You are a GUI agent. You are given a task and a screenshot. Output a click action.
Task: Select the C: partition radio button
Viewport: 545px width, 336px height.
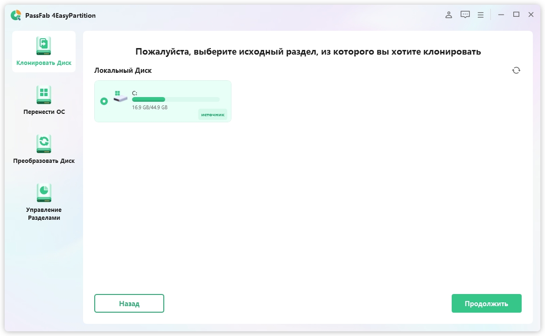[104, 101]
